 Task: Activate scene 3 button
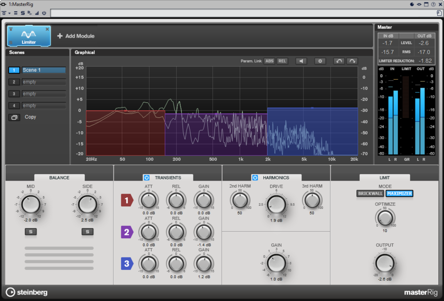point(14,94)
